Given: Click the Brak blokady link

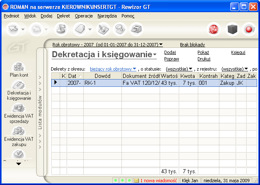Looking at the screenshot, I should (193, 45).
